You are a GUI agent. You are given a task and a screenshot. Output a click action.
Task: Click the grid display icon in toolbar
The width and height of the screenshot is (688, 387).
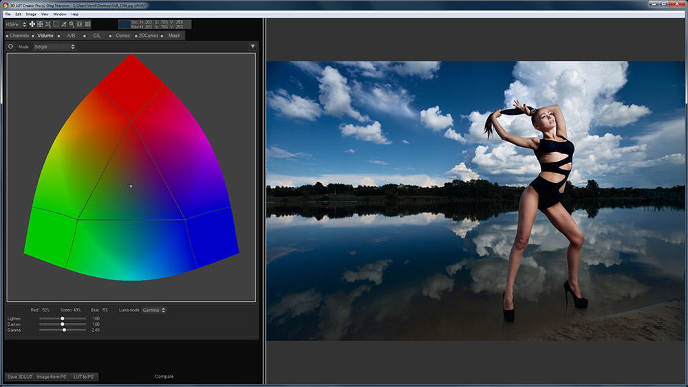click(87, 24)
